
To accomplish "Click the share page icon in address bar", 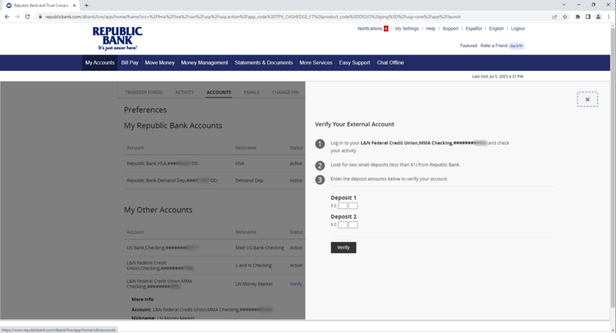I will tap(554, 16).
